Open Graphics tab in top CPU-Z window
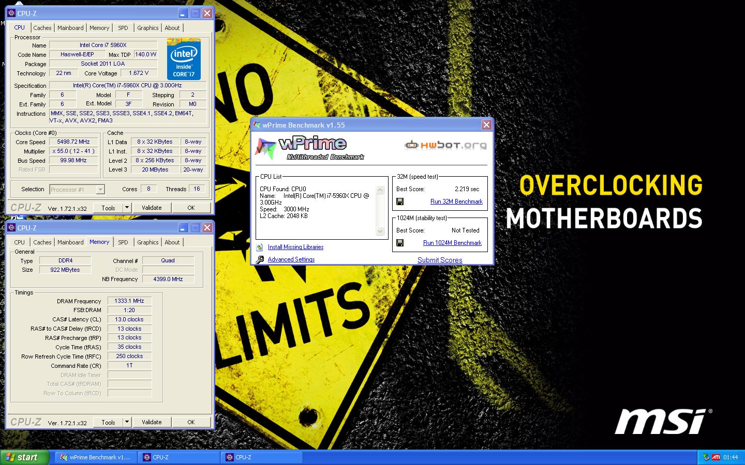Screen dimensions: 745x465 148,28
